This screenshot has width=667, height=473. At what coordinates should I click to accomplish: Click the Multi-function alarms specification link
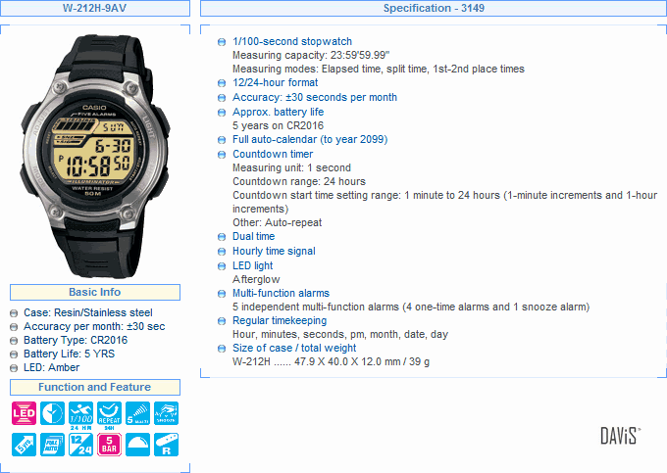pos(281,293)
